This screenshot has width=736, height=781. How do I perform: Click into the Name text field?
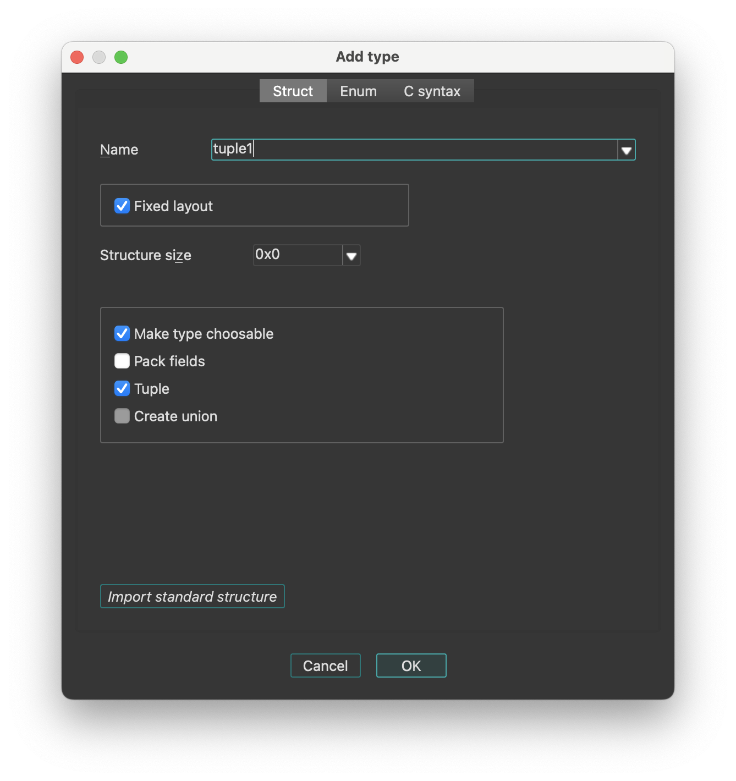coord(414,150)
